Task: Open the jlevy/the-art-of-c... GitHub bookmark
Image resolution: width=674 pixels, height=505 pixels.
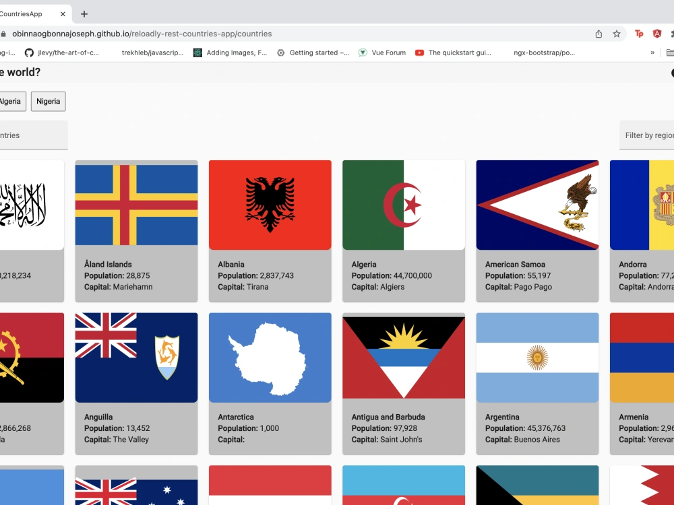Action: 62,53
